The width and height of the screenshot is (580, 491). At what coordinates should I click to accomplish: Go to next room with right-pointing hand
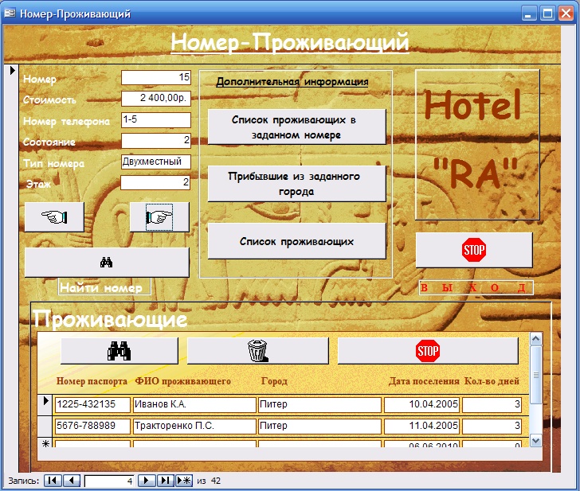click(x=159, y=217)
